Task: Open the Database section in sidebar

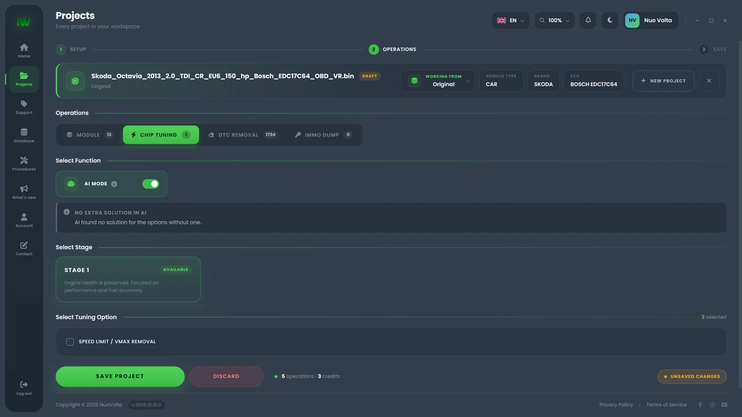Action: pos(24,135)
